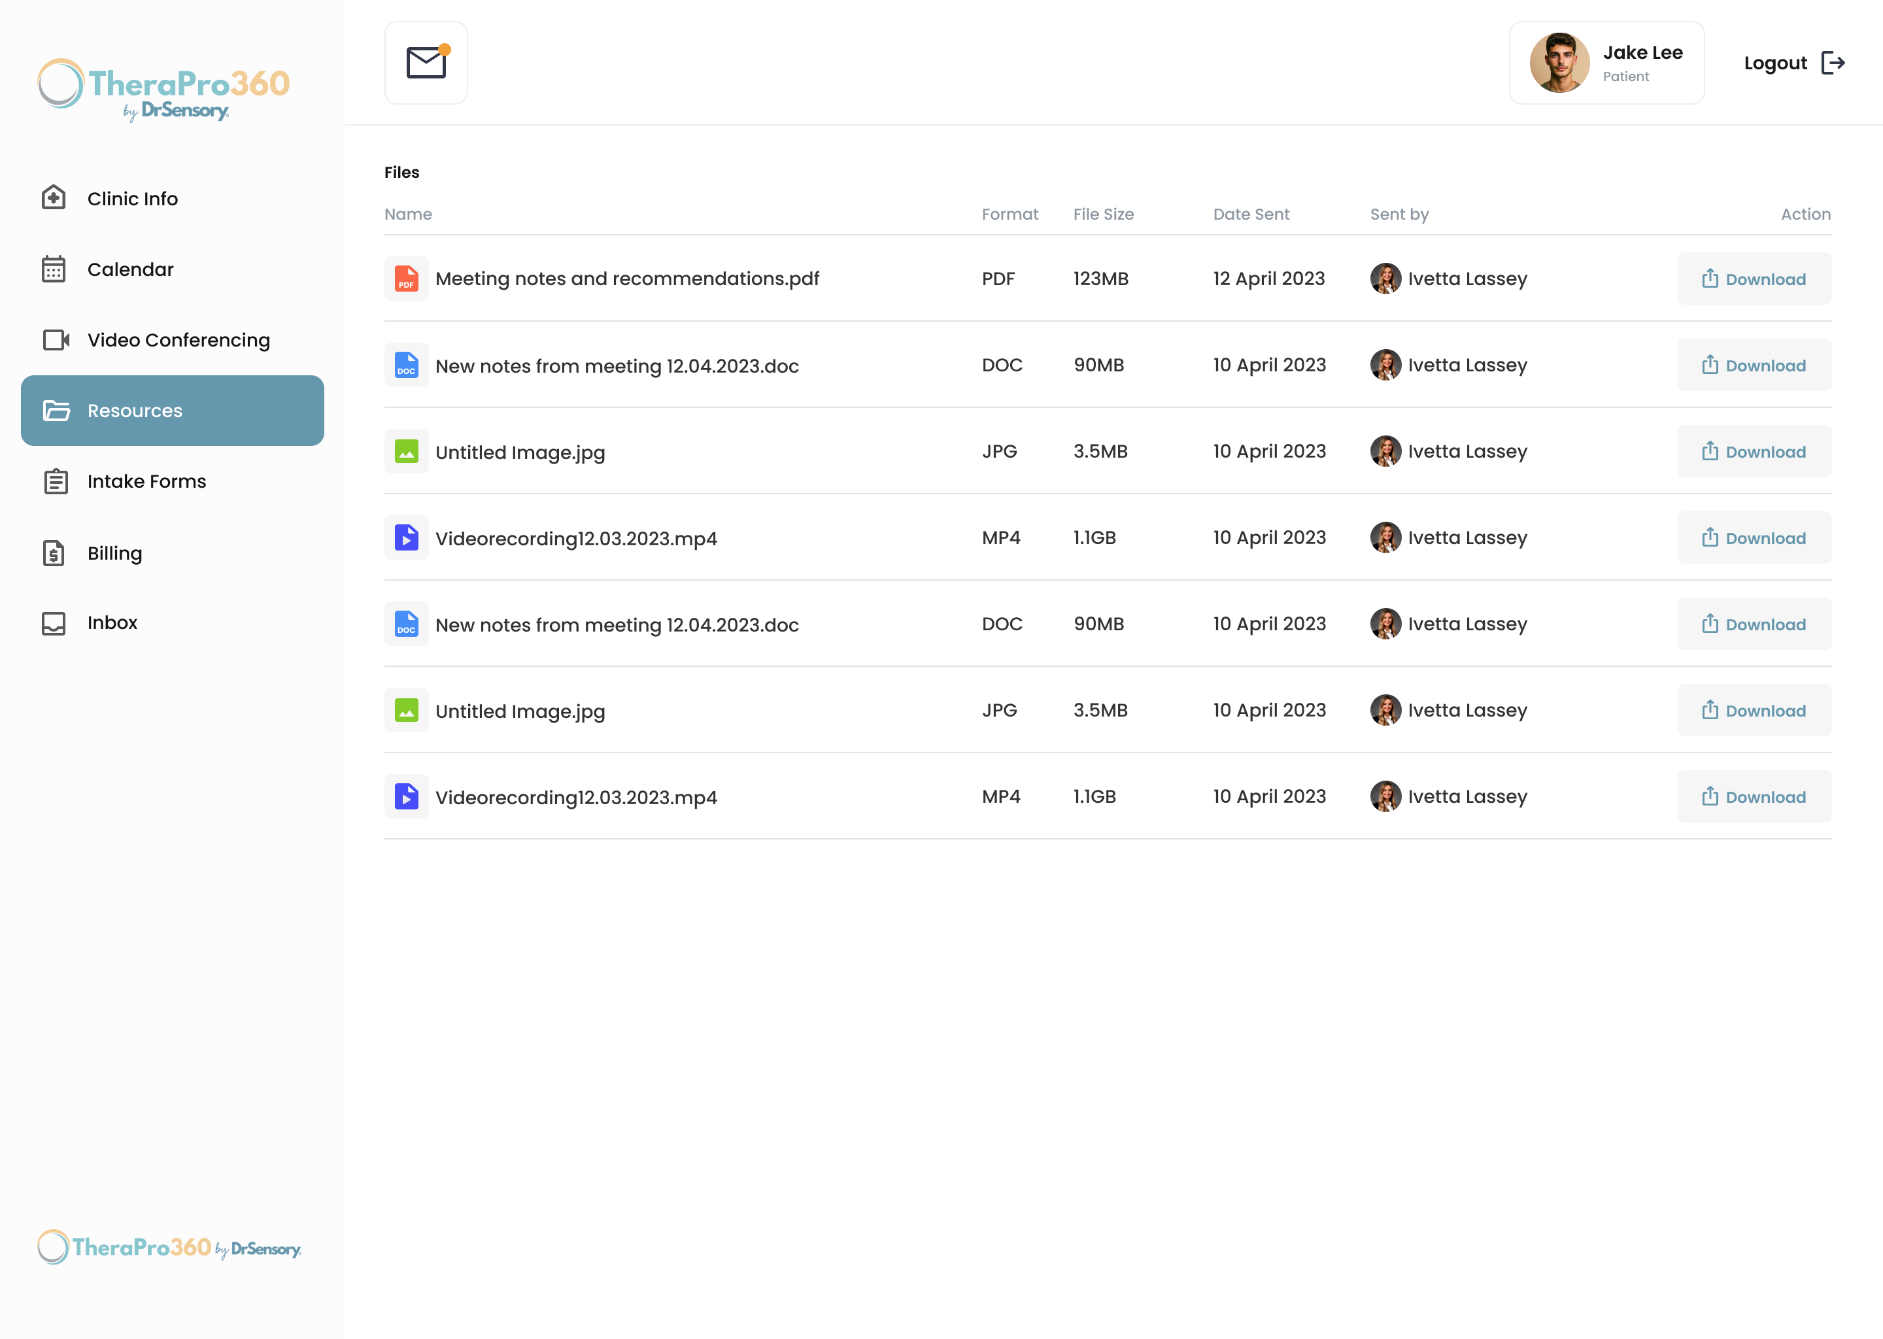Viewport: 1883px width, 1339px height.
Task: Click the Date Sent column header
Action: 1251,214
